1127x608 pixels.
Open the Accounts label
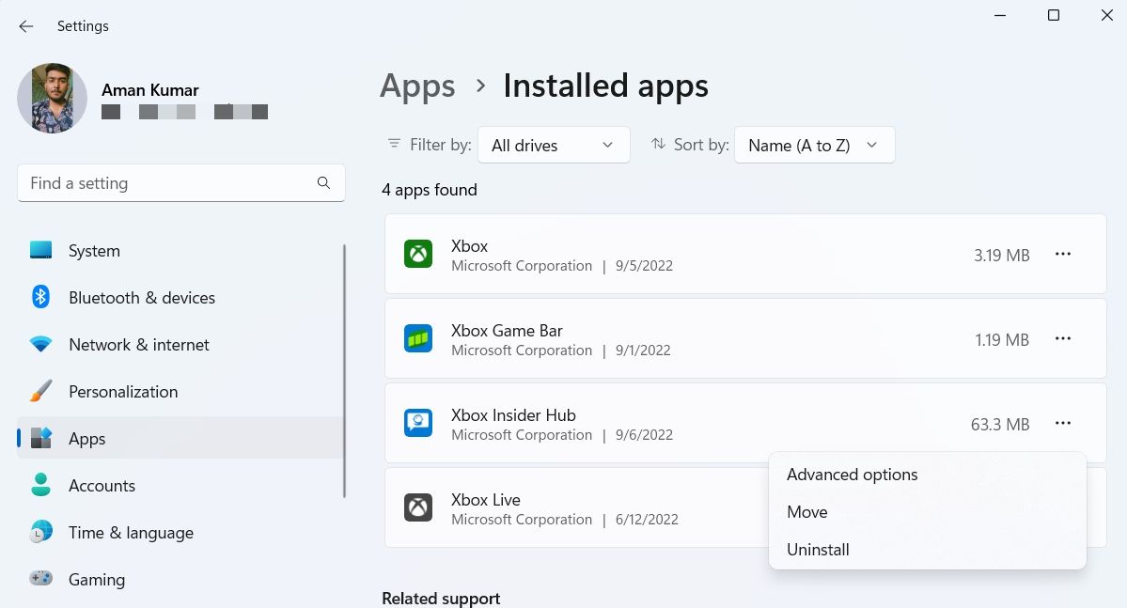click(102, 486)
